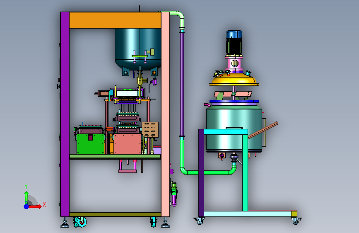
Task: Click the red X axis arrow of the triad
Action: click(x=36, y=206)
